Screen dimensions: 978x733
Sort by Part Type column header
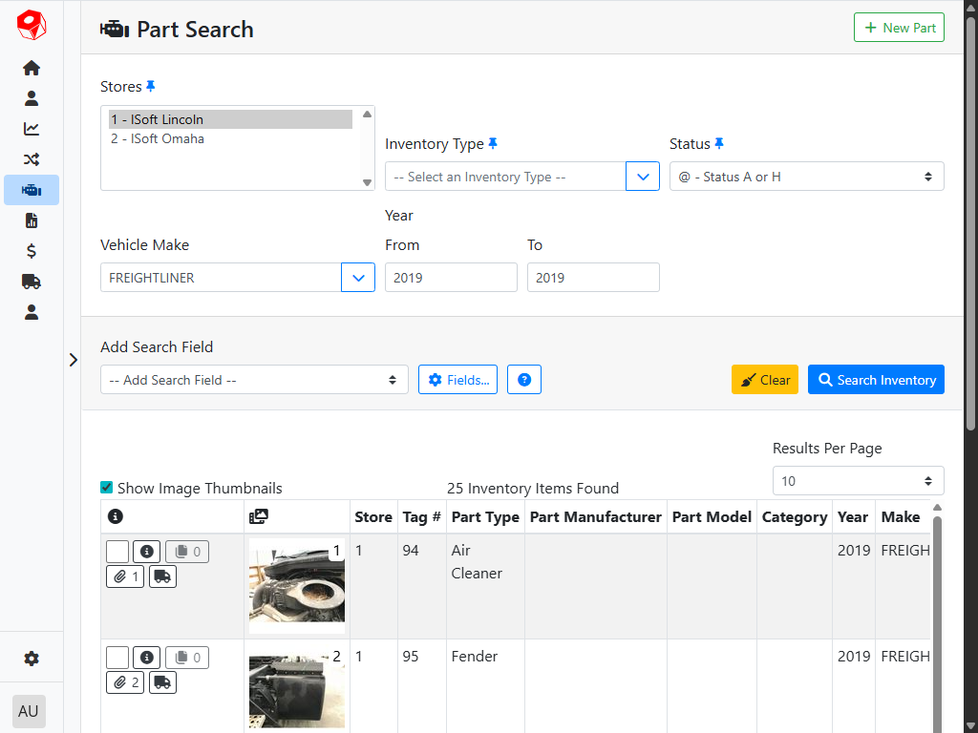tap(485, 517)
